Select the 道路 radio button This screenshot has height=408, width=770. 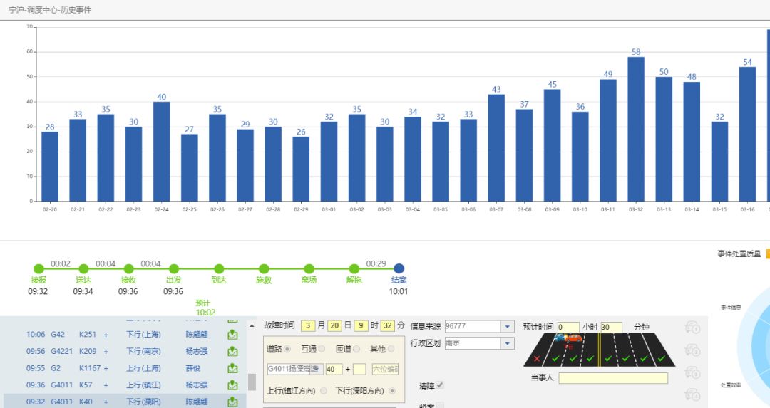(x=288, y=349)
